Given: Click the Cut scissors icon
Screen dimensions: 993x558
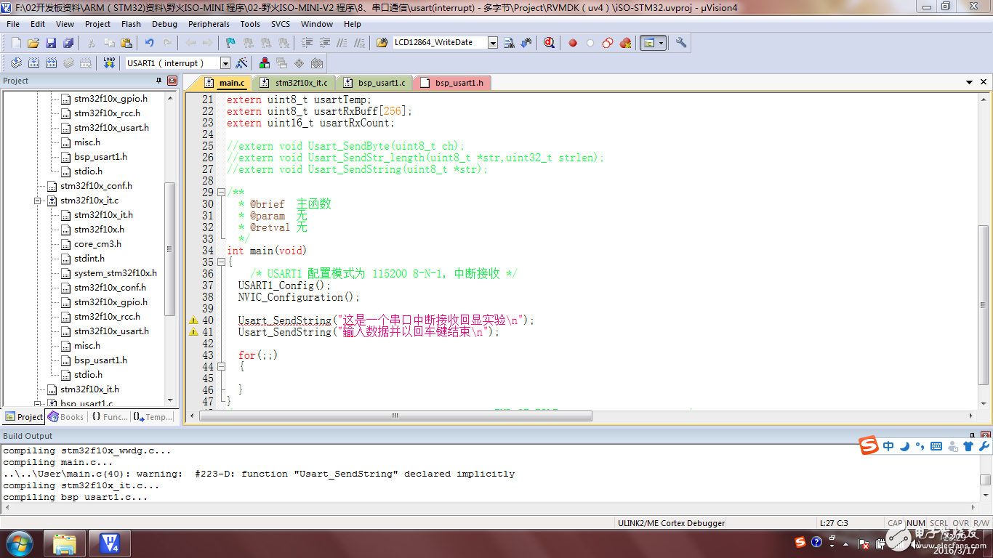Looking at the screenshot, I should [x=92, y=43].
